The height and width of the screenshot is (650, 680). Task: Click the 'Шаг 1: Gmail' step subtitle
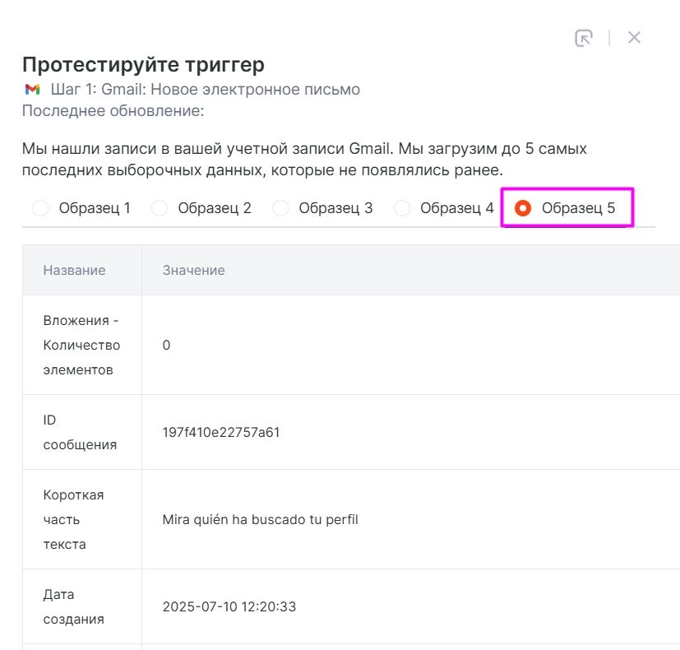(205, 90)
